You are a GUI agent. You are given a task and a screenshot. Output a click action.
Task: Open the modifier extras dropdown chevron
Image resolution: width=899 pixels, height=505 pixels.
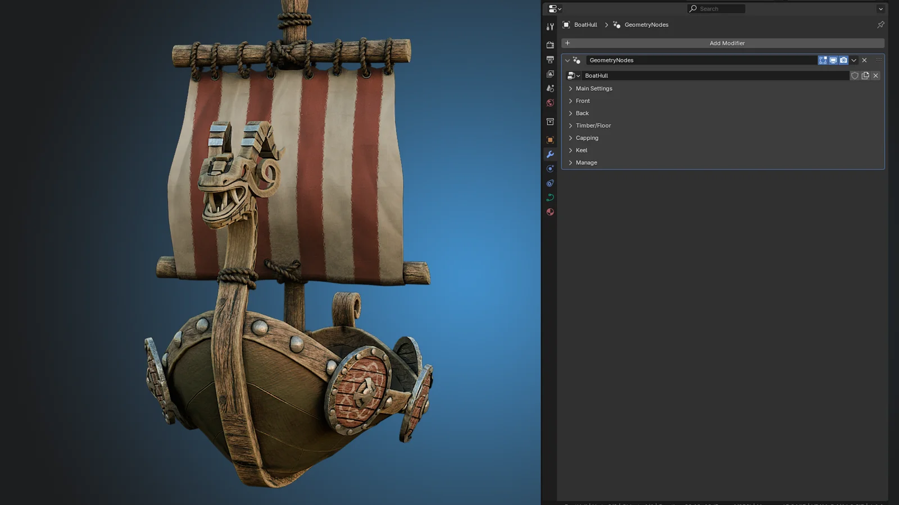tap(853, 60)
